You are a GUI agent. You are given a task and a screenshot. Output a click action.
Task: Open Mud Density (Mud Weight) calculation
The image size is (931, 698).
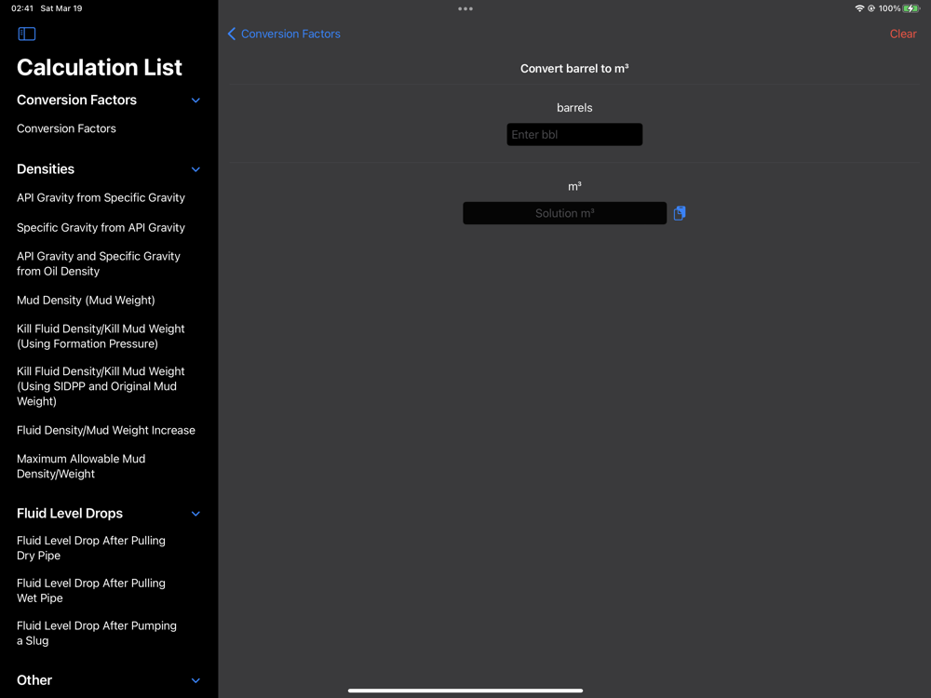(86, 301)
